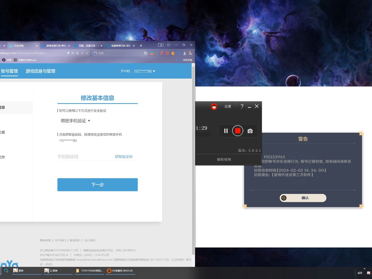
Task: Confirm the 警告 dialog with 确认
Action: [303, 198]
